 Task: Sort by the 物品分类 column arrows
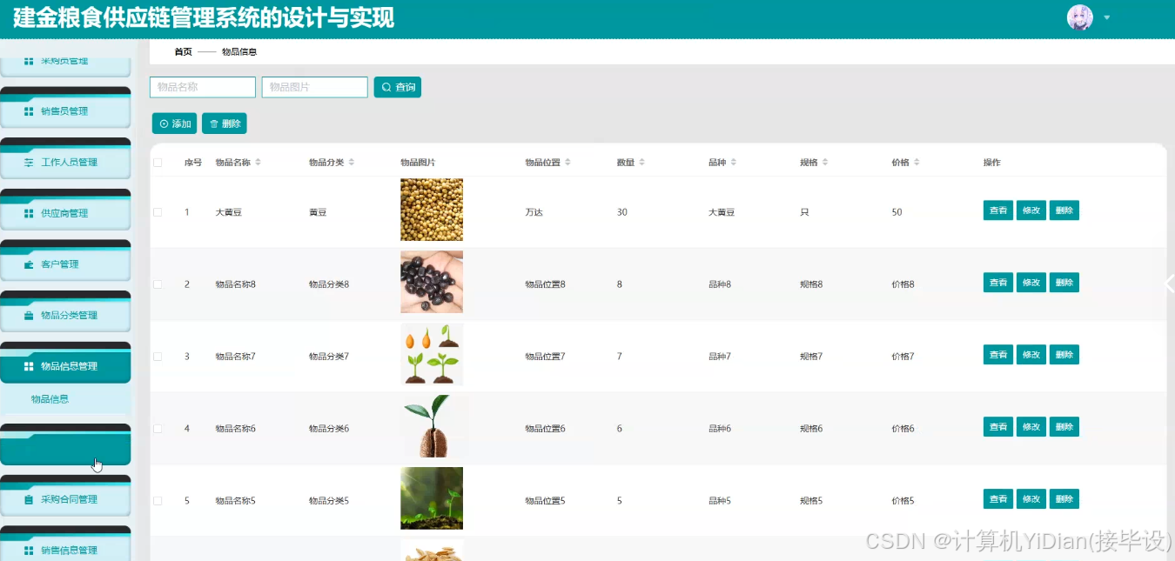coord(351,163)
